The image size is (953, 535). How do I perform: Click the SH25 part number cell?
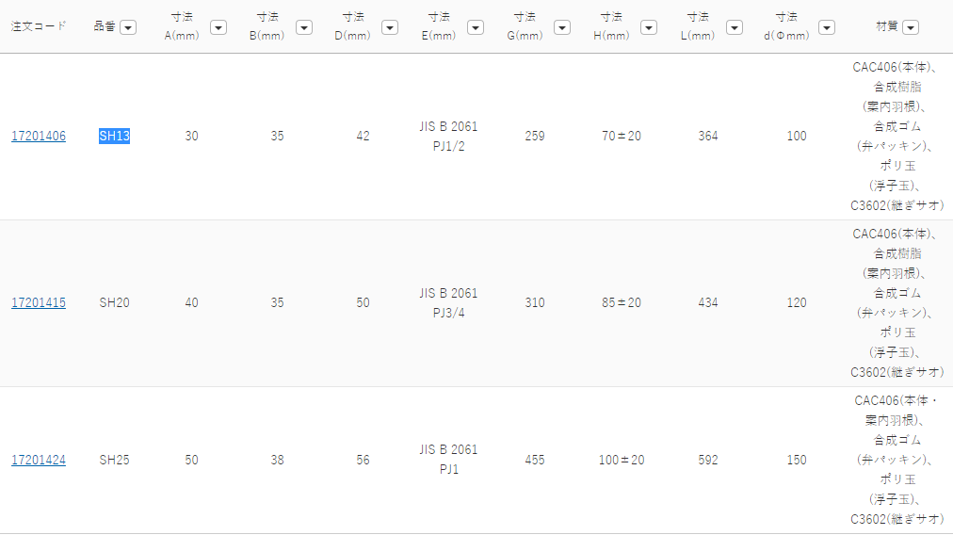[x=114, y=461]
